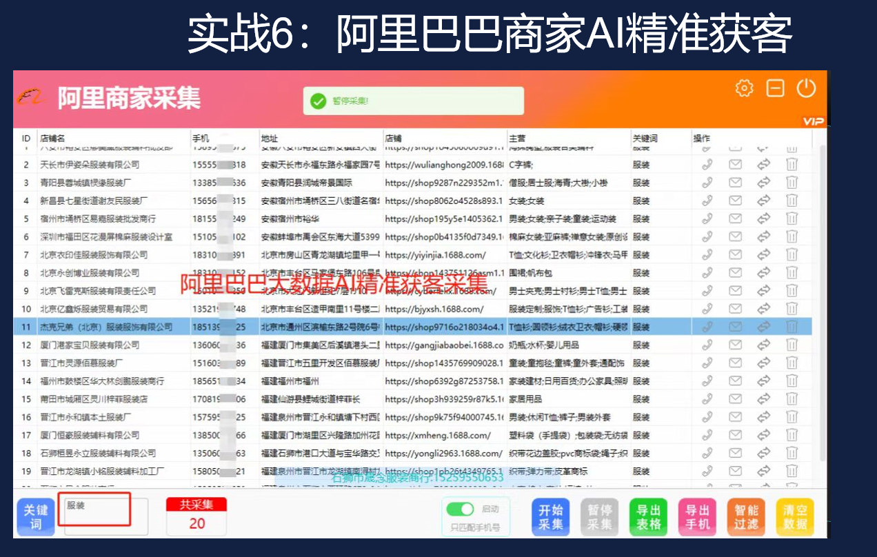
Task: Pause collection via 暂停采集 button
Action: [599, 517]
